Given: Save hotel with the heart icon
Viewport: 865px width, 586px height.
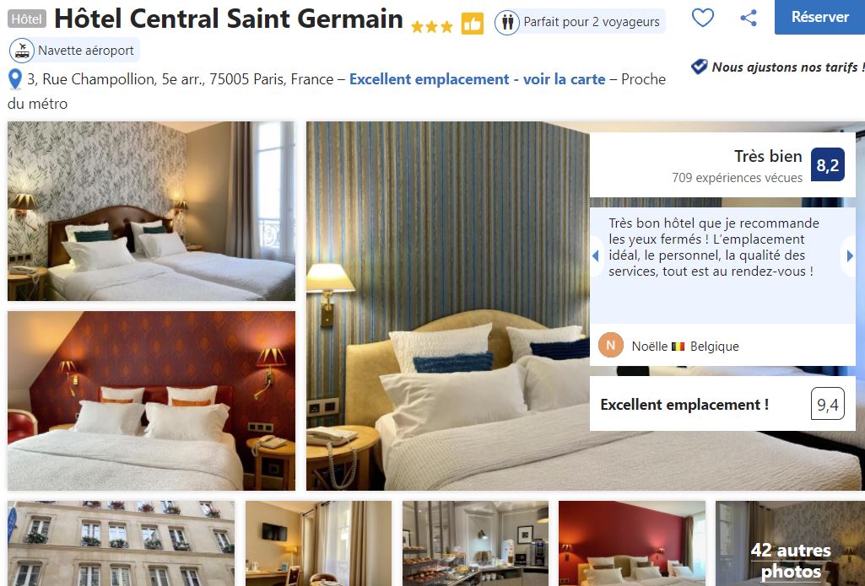Looking at the screenshot, I should 703,18.
